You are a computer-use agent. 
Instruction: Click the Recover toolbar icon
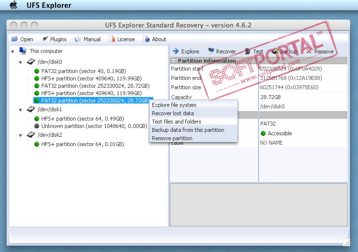pos(211,51)
